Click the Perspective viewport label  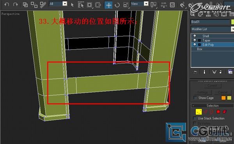point(11,14)
